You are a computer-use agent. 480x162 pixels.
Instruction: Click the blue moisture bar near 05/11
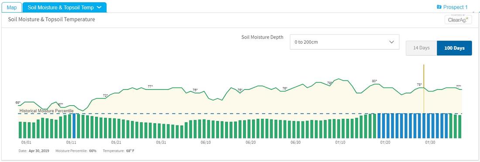click(x=74, y=126)
